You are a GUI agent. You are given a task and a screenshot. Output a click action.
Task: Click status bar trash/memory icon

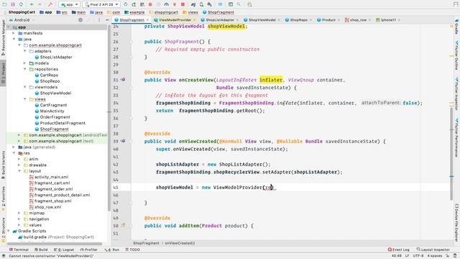click(x=455, y=256)
